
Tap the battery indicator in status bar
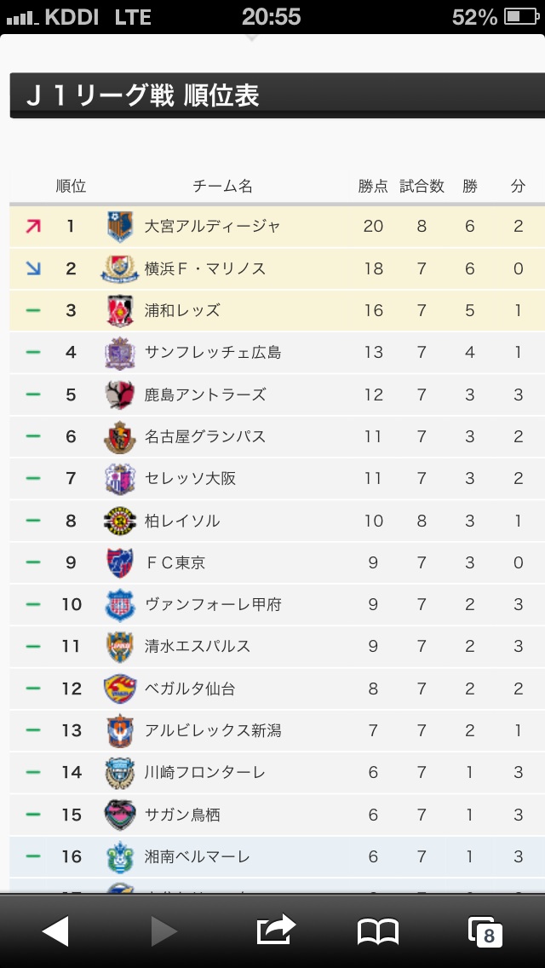(x=522, y=17)
